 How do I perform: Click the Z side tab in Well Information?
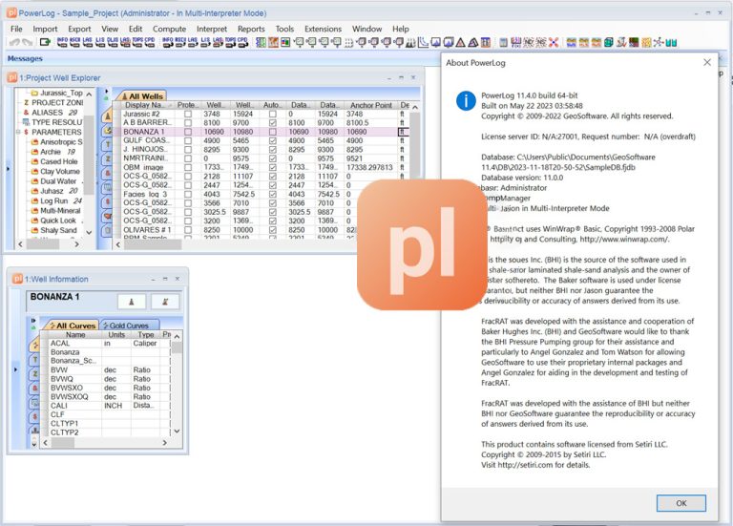point(34,374)
